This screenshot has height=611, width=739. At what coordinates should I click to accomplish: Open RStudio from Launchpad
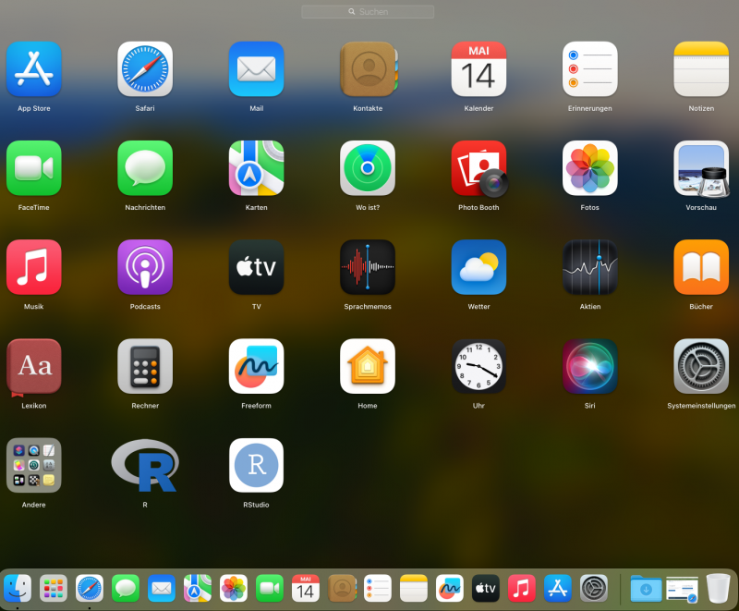click(257, 465)
